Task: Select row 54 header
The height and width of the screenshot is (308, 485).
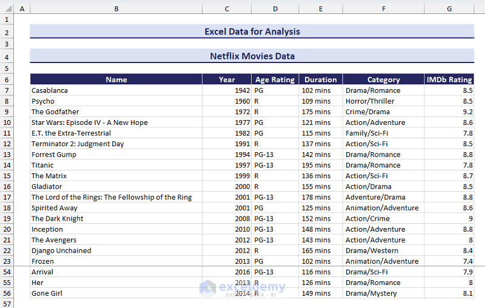Action: [7, 272]
